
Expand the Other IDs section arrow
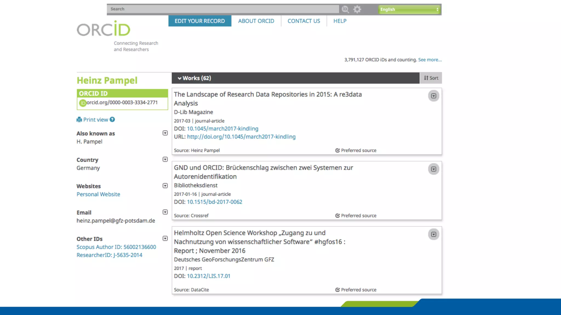pos(165,238)
